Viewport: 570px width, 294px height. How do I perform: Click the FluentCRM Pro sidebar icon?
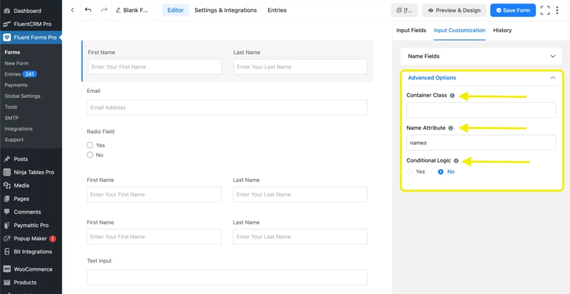(7, 24)
